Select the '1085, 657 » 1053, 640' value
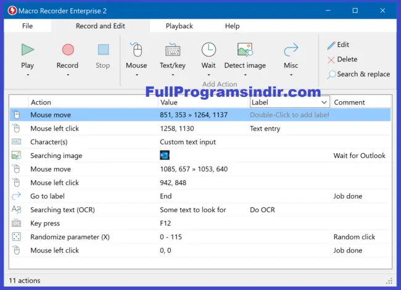Viewport: 401px width, 290px height. tap(194, 169)
